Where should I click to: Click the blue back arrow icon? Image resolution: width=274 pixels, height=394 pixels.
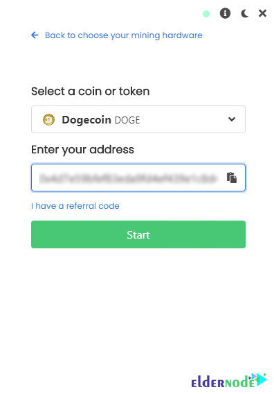click(35, 35)
